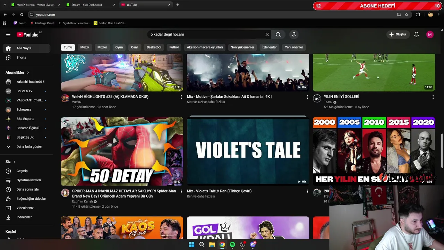This screenshot has height=250, width=444.
Task: Click the Oluştur create button
Action: (x=398, y=34)
